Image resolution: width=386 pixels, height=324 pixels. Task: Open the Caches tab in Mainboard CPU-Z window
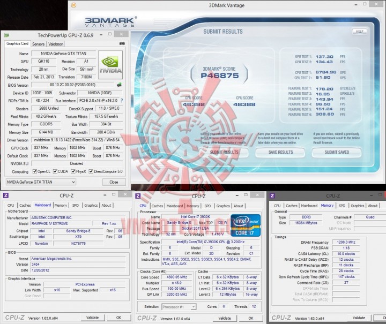coord(25,205)
